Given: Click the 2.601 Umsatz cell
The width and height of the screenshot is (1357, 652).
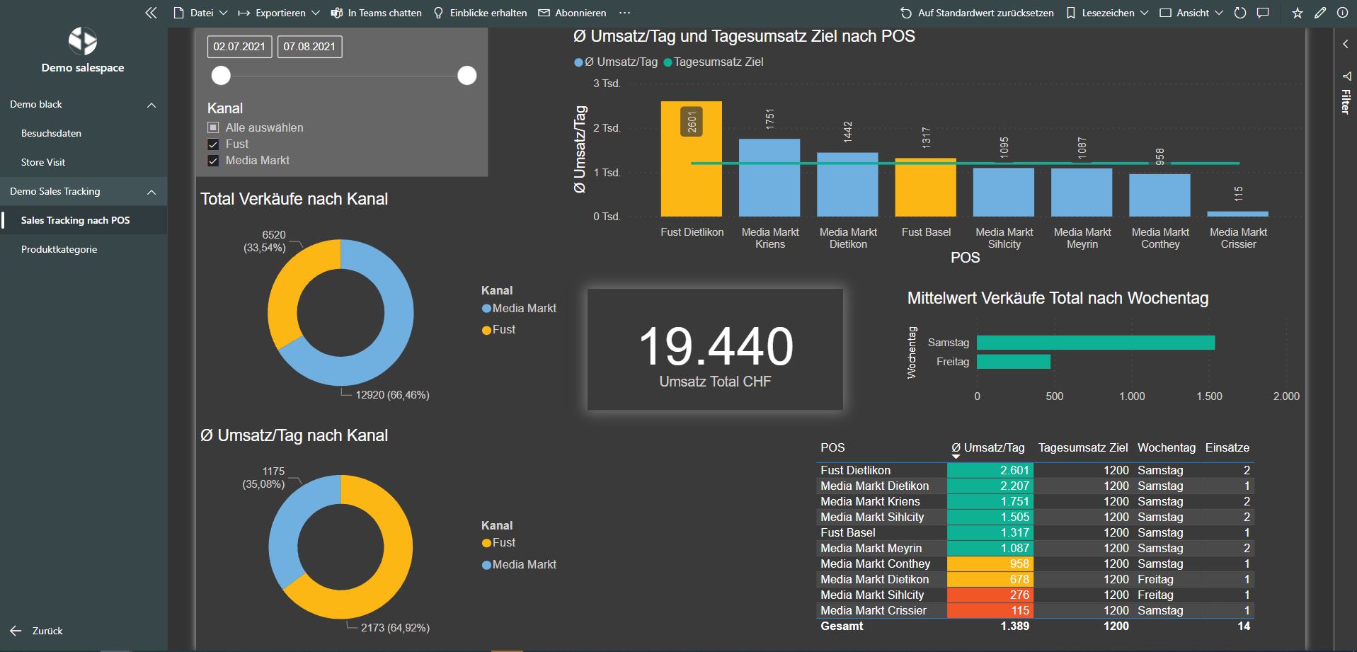Looking at the screenshot, I should (990, 470).
